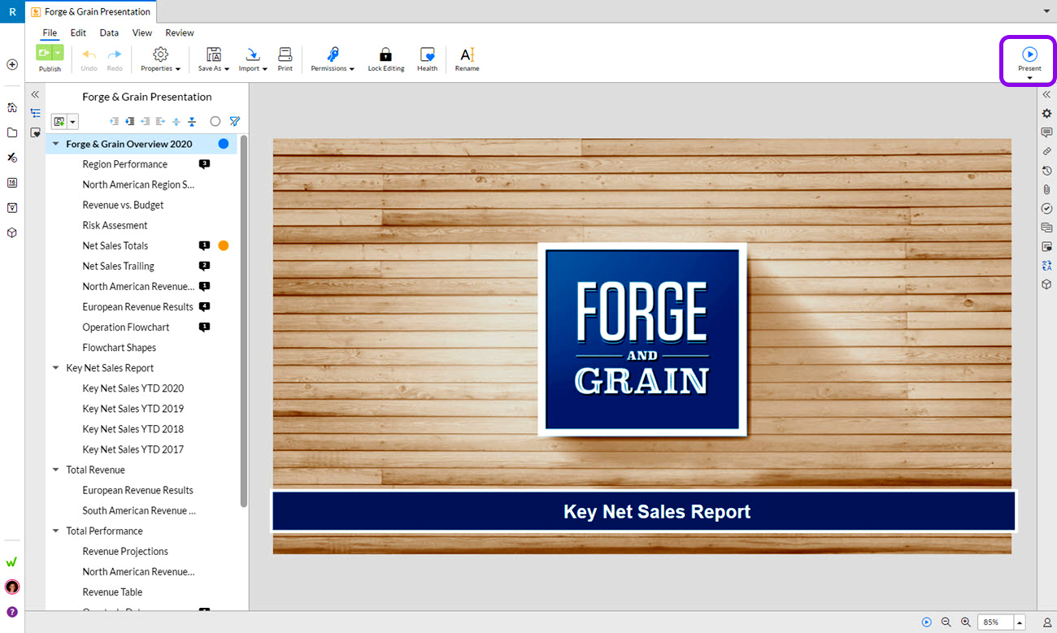Screen dimensions: 1057x633
Task: Switch to the Review menu
Action: 180,33
